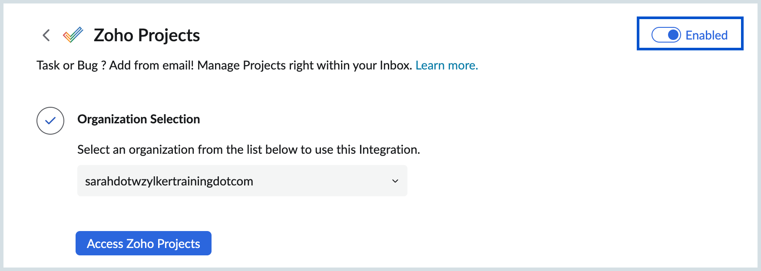The image size is (761, 271).
Task: Slide the Enabled toggle knob left
Action: (x=672, y=35)
